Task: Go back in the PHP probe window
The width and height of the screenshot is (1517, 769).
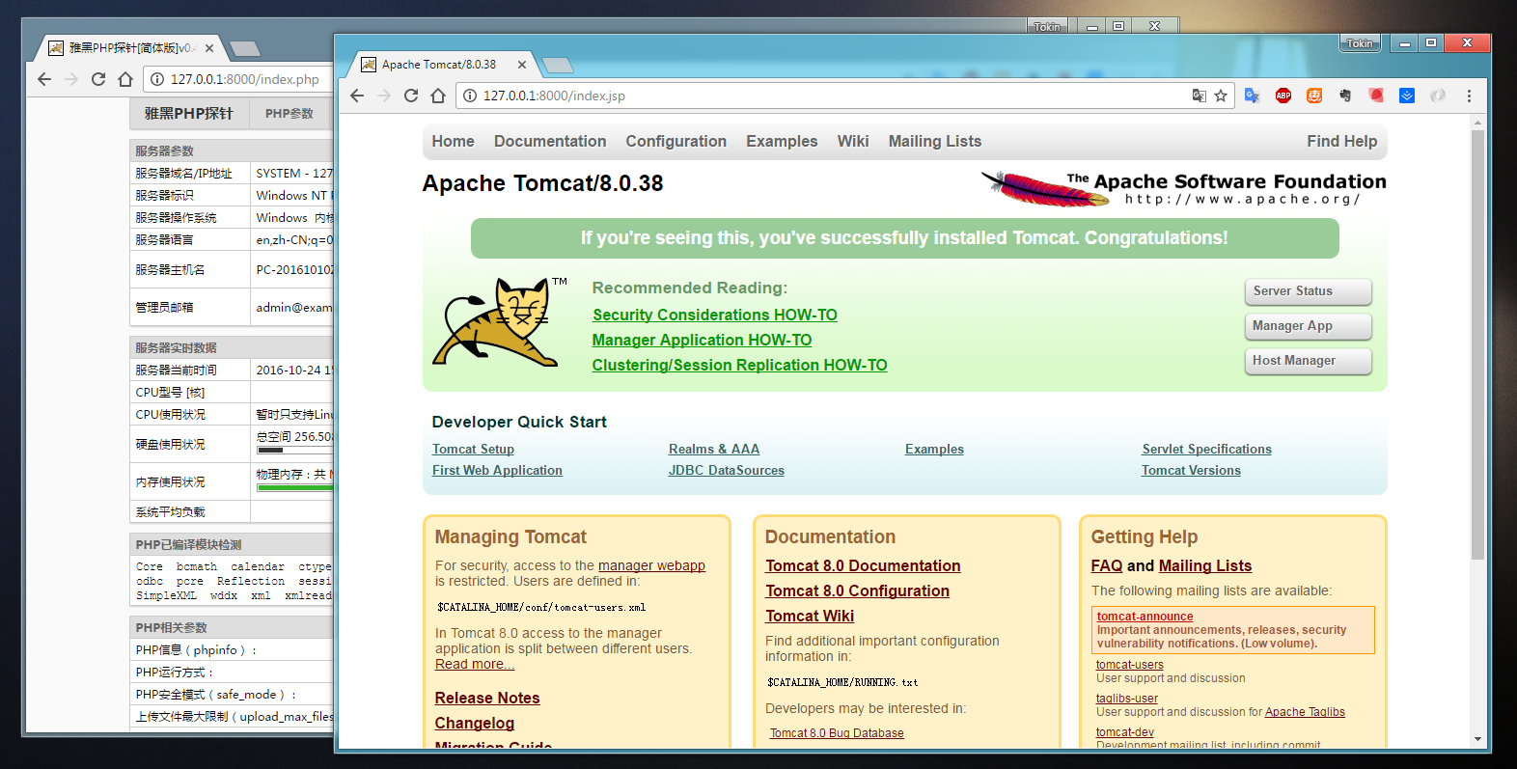Action: tap(44, 79)
